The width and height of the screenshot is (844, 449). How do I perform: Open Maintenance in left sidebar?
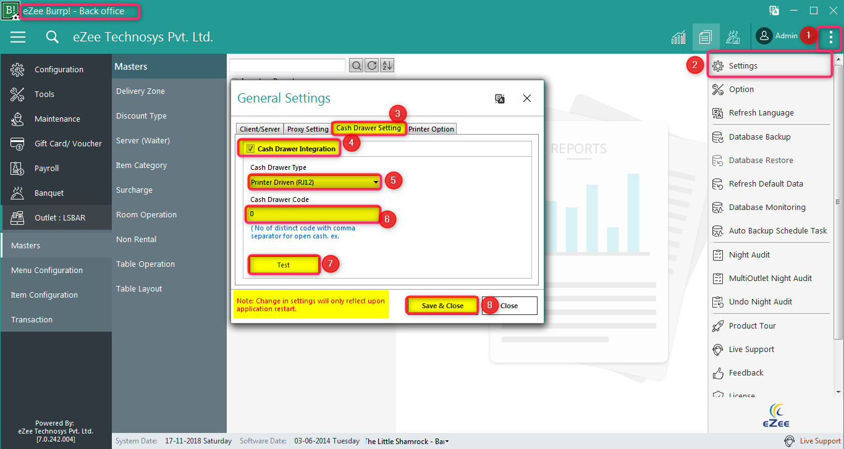point(56,119)
